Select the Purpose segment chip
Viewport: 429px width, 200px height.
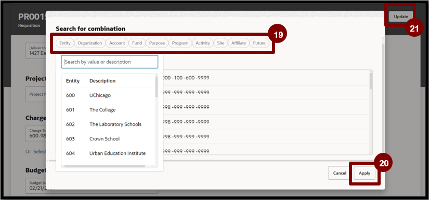point(157,43)
